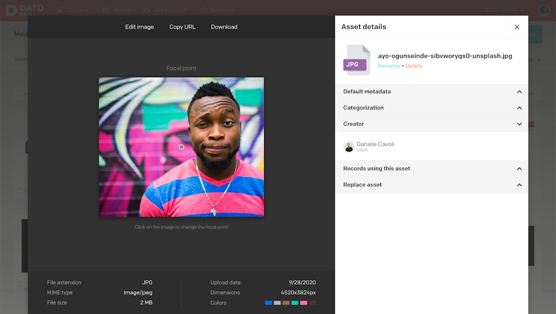
Task: Click the upload date 9/28/2020
Action: pos(302,282)
